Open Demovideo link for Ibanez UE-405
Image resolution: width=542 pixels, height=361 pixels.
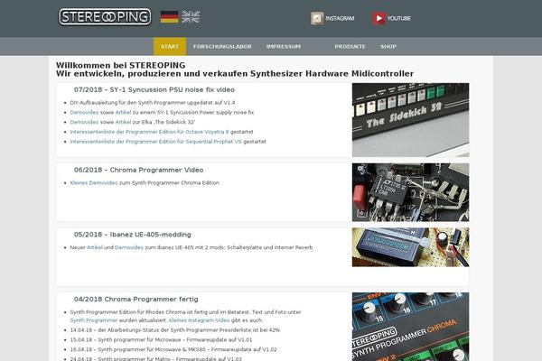(129, 247)
